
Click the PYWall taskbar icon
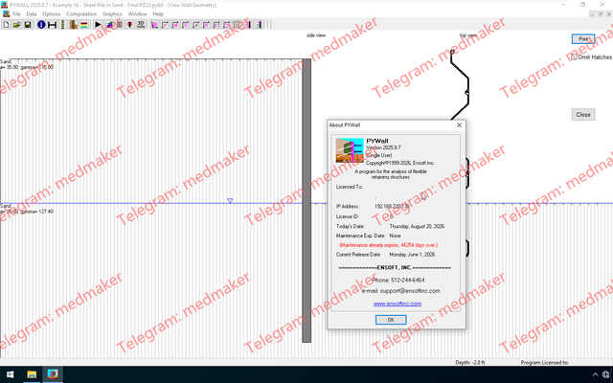click(x=53, y=374)
